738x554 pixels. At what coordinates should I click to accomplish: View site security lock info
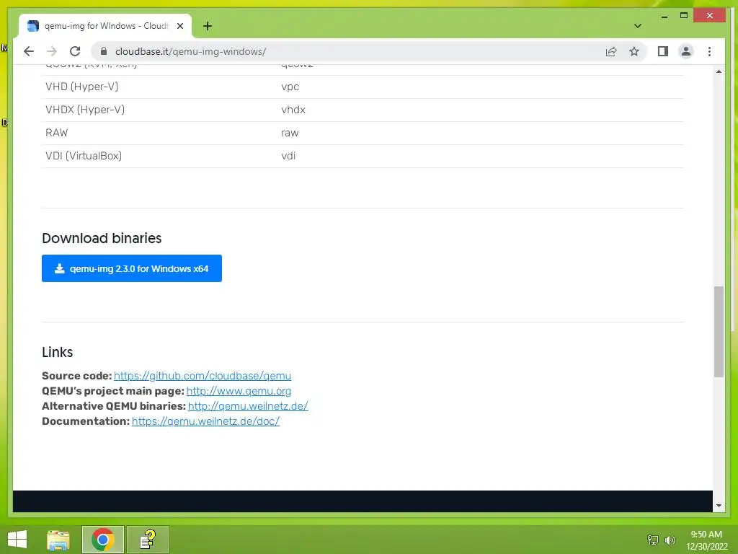click(x=104, y=51)
